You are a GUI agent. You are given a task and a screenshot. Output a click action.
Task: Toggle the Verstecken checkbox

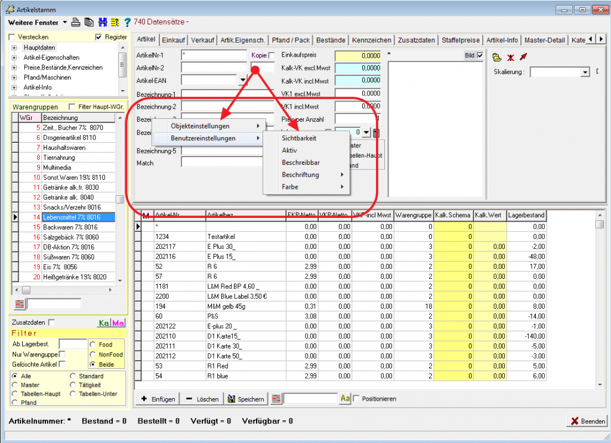[12, 37]
